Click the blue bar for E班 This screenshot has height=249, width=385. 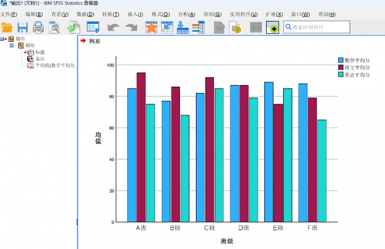click(269, 152)
